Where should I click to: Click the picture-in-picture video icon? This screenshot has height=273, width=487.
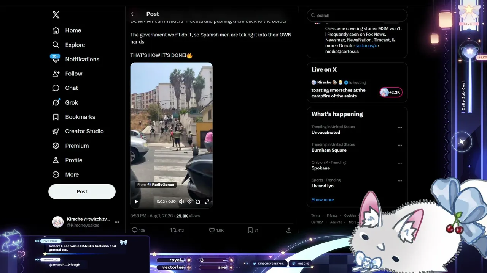point(198,202)
